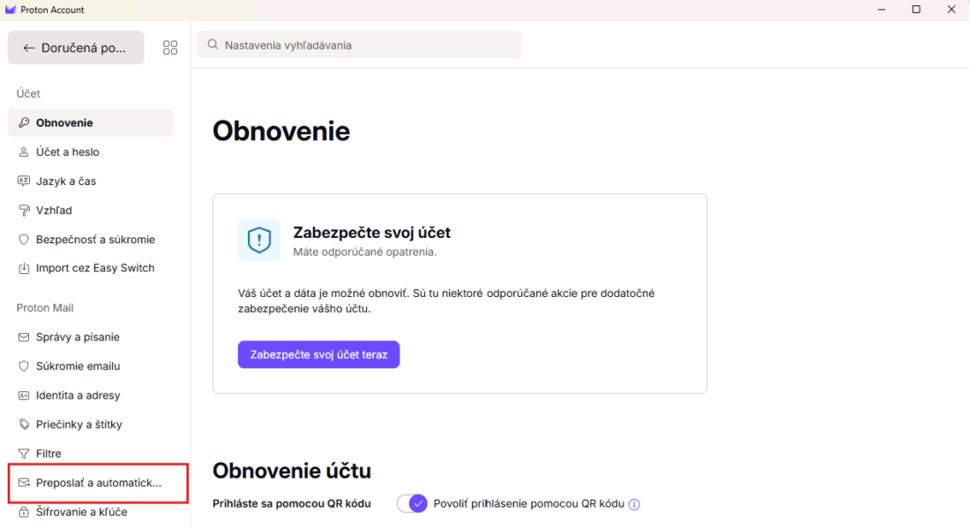Screen dimensions: 970x528
Task: Open Preposlať a automatické settings
Action: click(x=91, y=482)
